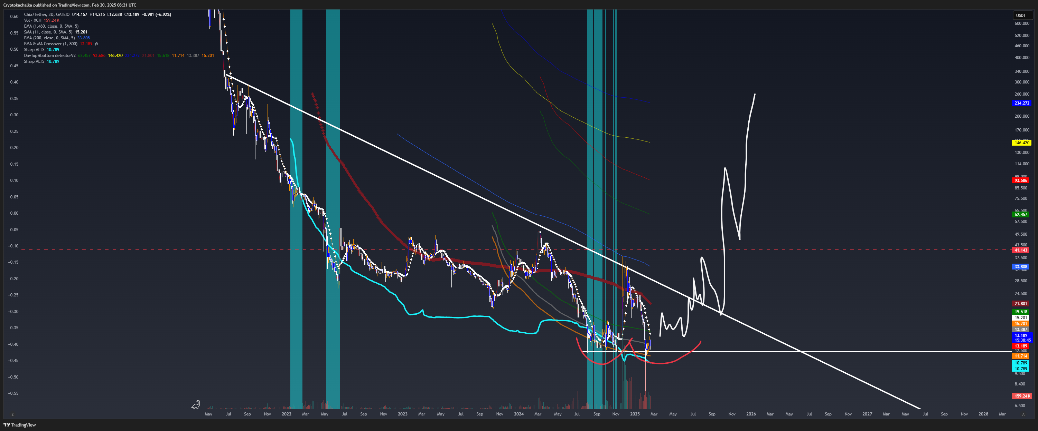Select the EMA (200, close, 0, SMA, 5) legend
1038x431 pixels.
[49, 38]
